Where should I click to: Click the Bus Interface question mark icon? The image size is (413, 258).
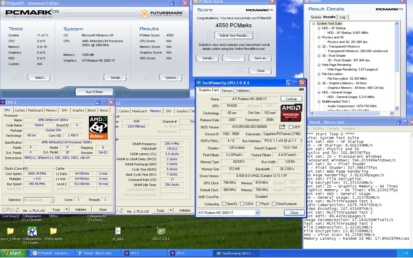[301, 141]
